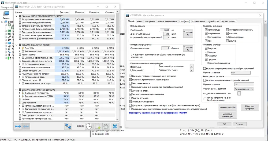Image resolution: width=268 pixels, height=141 pixels.
Task: Uncheck the Температура show values checkbox
Action: 206,30
